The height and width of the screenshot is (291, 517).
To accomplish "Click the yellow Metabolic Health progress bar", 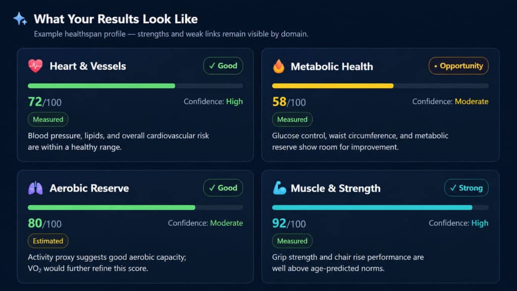I will click(380, 86).
